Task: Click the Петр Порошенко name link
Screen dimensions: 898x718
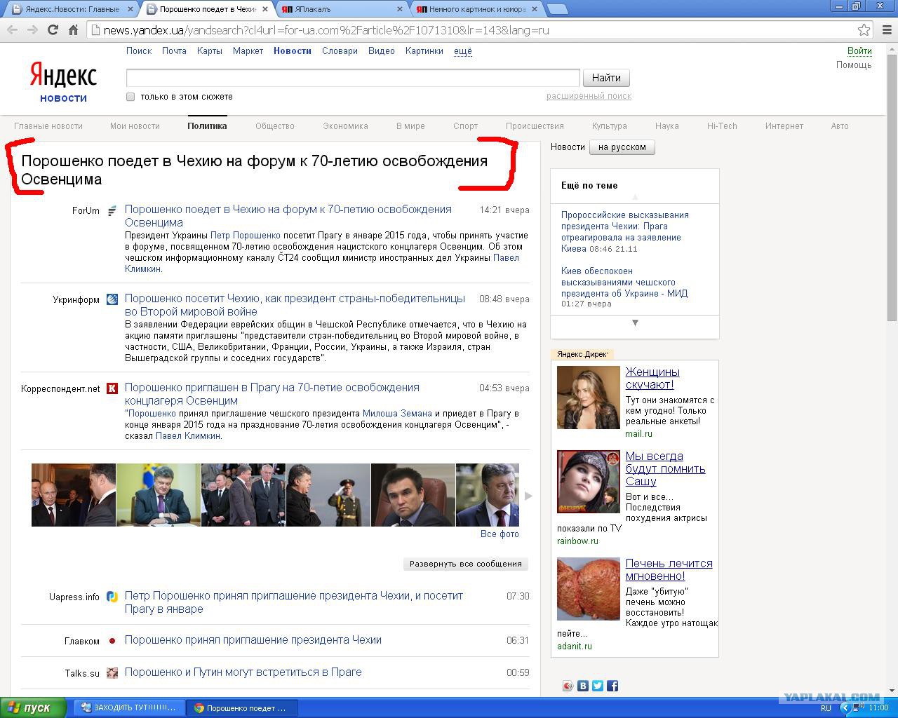Action: [245, 236]
